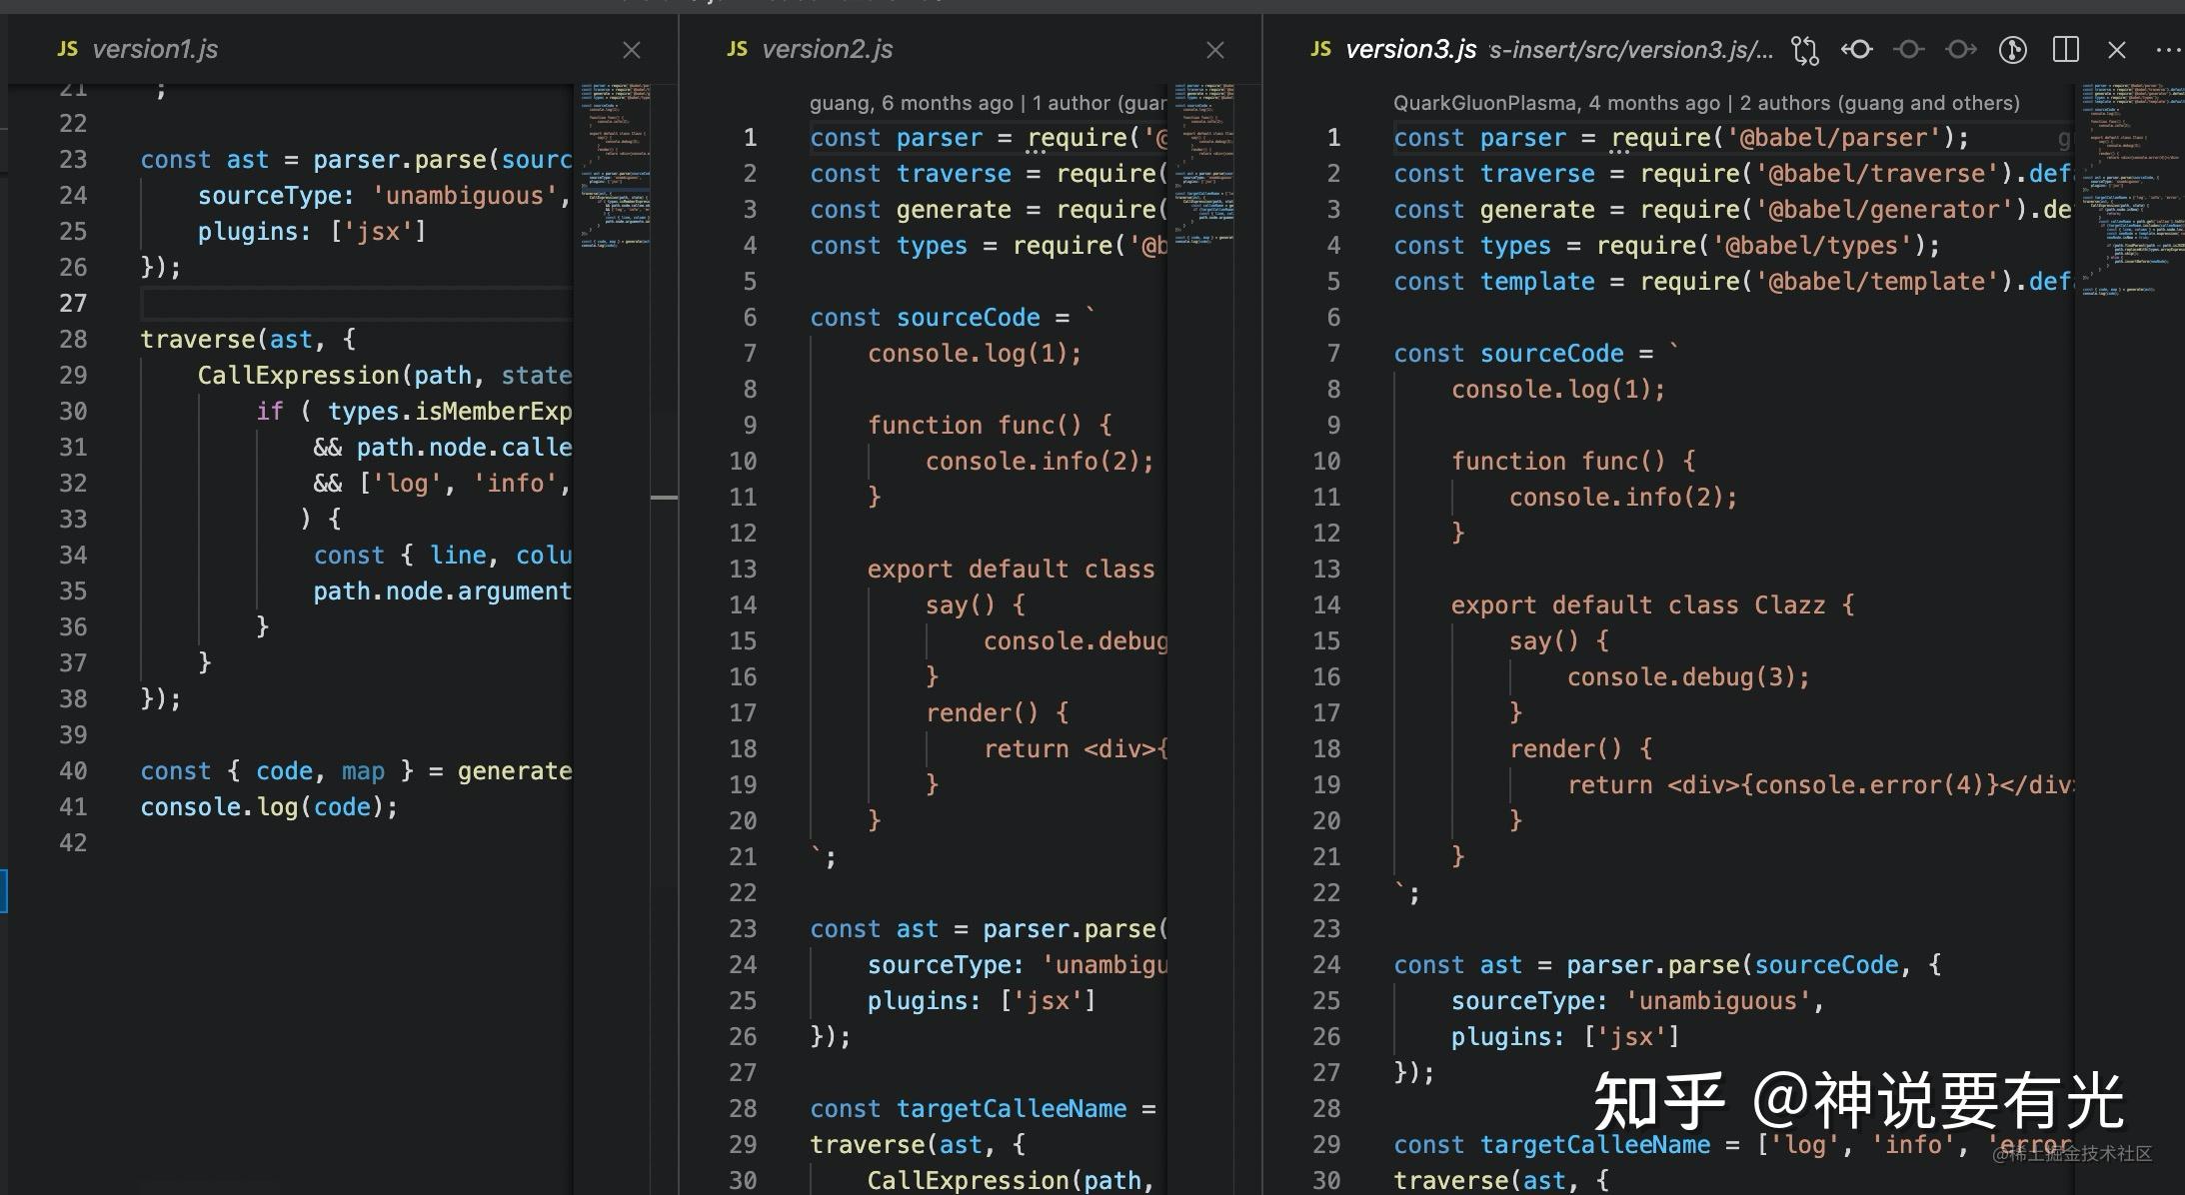Close the version1.js tab
Screen dimensions: 2185x1195
click(632, 49)
